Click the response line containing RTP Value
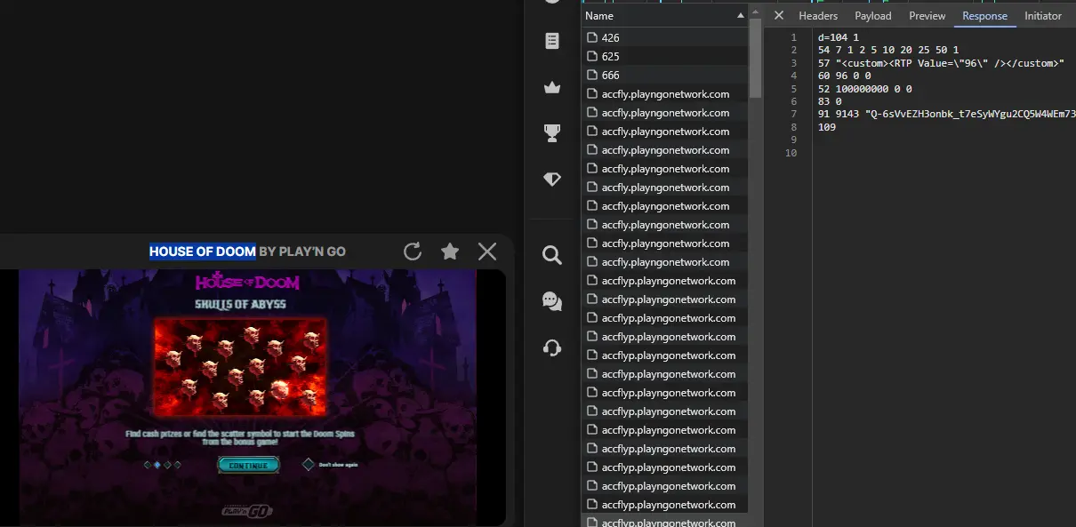This screenshot has height=527, width=1076. coord(941,63)
